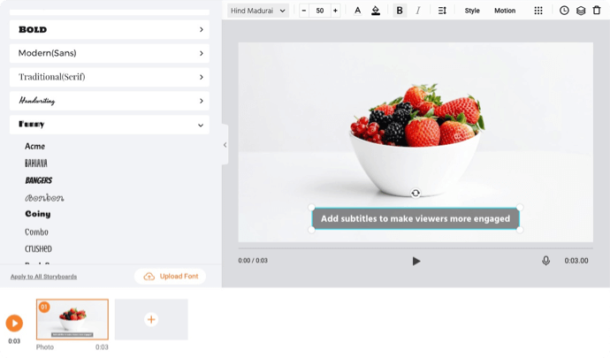This screenshot has width=610, height=358.
Task: Open the position grid icon
Action: click(x=538, y=11)
